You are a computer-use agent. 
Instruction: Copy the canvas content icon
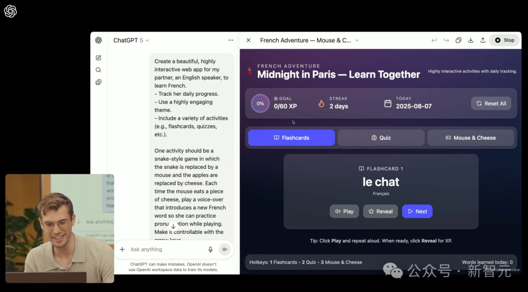pyautogui.click(x=458, y=40)
